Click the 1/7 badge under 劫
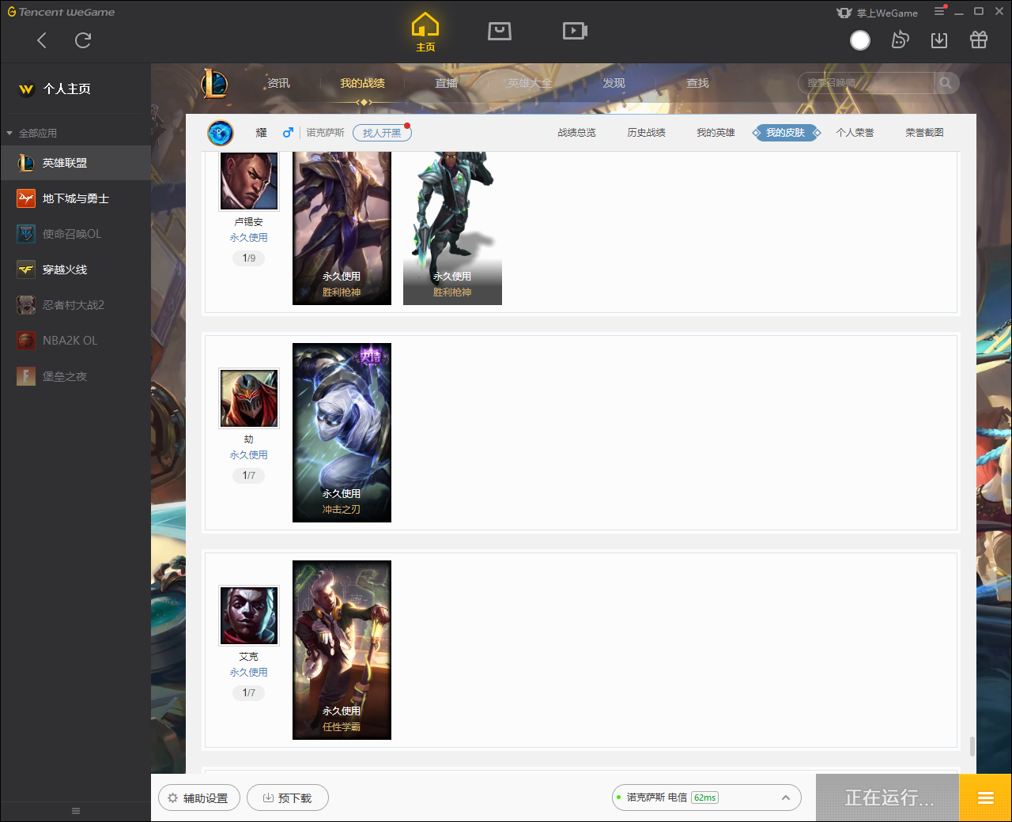The image size is (1012, 822). (x=249, y=476)
